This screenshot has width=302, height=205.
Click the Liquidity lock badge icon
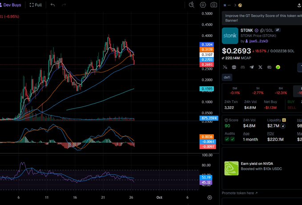point(284,120)
